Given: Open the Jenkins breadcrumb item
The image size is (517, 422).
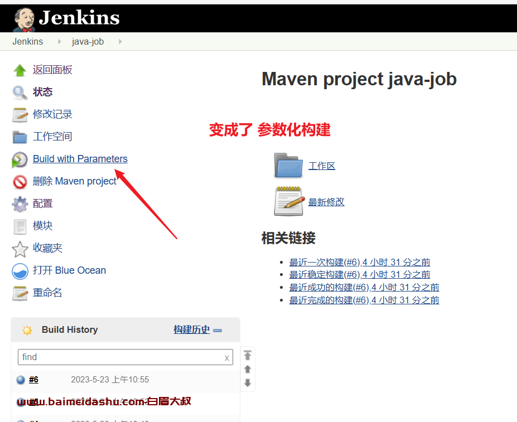Looking at the screenshot, I should pos(28,42).
